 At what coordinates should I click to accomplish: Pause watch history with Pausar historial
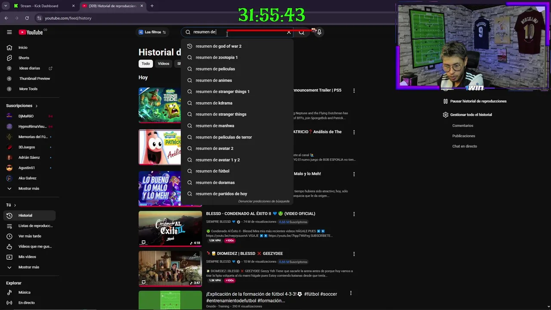point(474,101)
